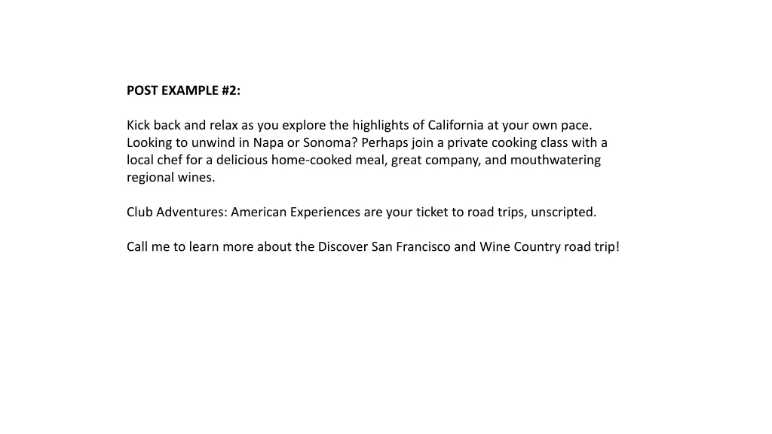Click the word "mouthwatering"

pyautogui.click(x=556, y=161)
